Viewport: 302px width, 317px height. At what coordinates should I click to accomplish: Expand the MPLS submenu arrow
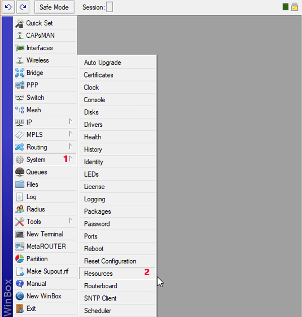(x=70, y=134)
